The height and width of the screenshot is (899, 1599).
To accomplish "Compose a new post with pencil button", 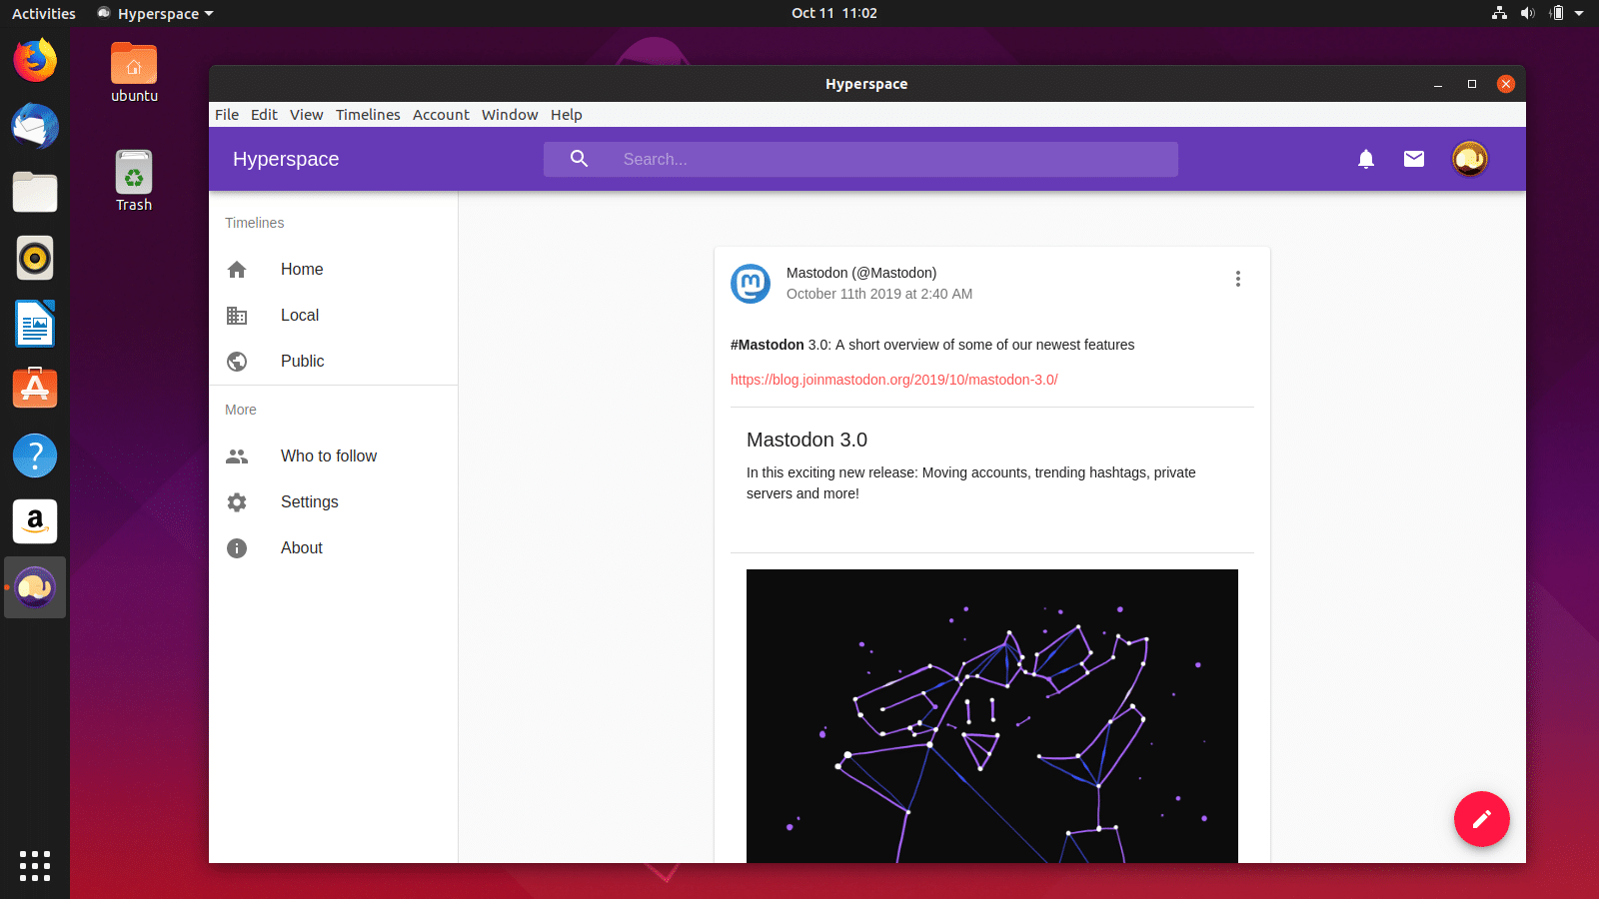I will click(1482, 819).
